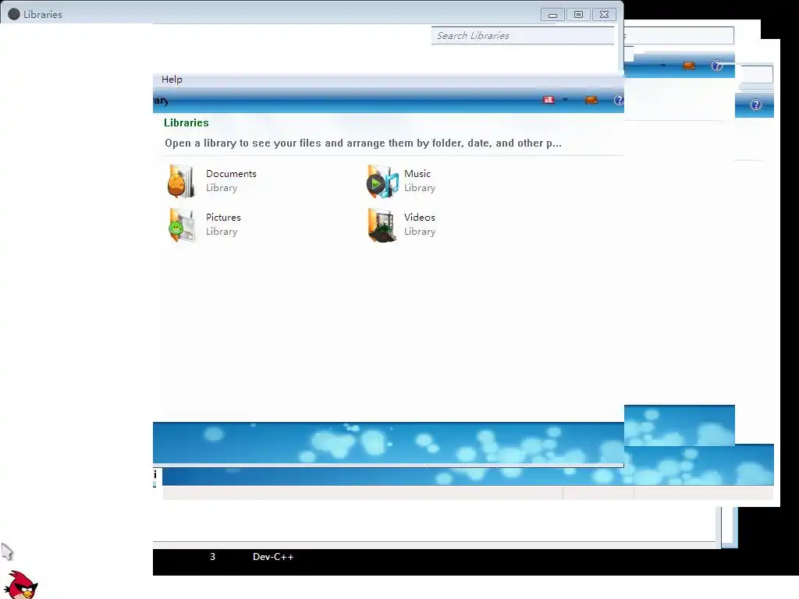Click the Libraries title bar circle icon
Viewport: 799px width, 599px height.
pyautogui.click(x=14, y=14)
